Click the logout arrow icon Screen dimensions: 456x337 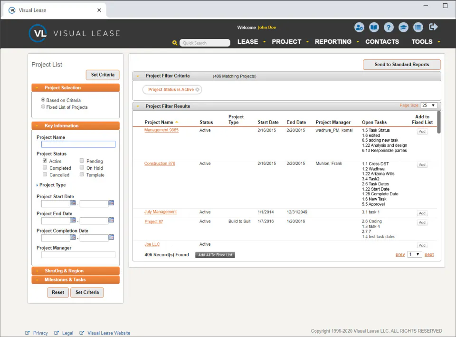433,27
